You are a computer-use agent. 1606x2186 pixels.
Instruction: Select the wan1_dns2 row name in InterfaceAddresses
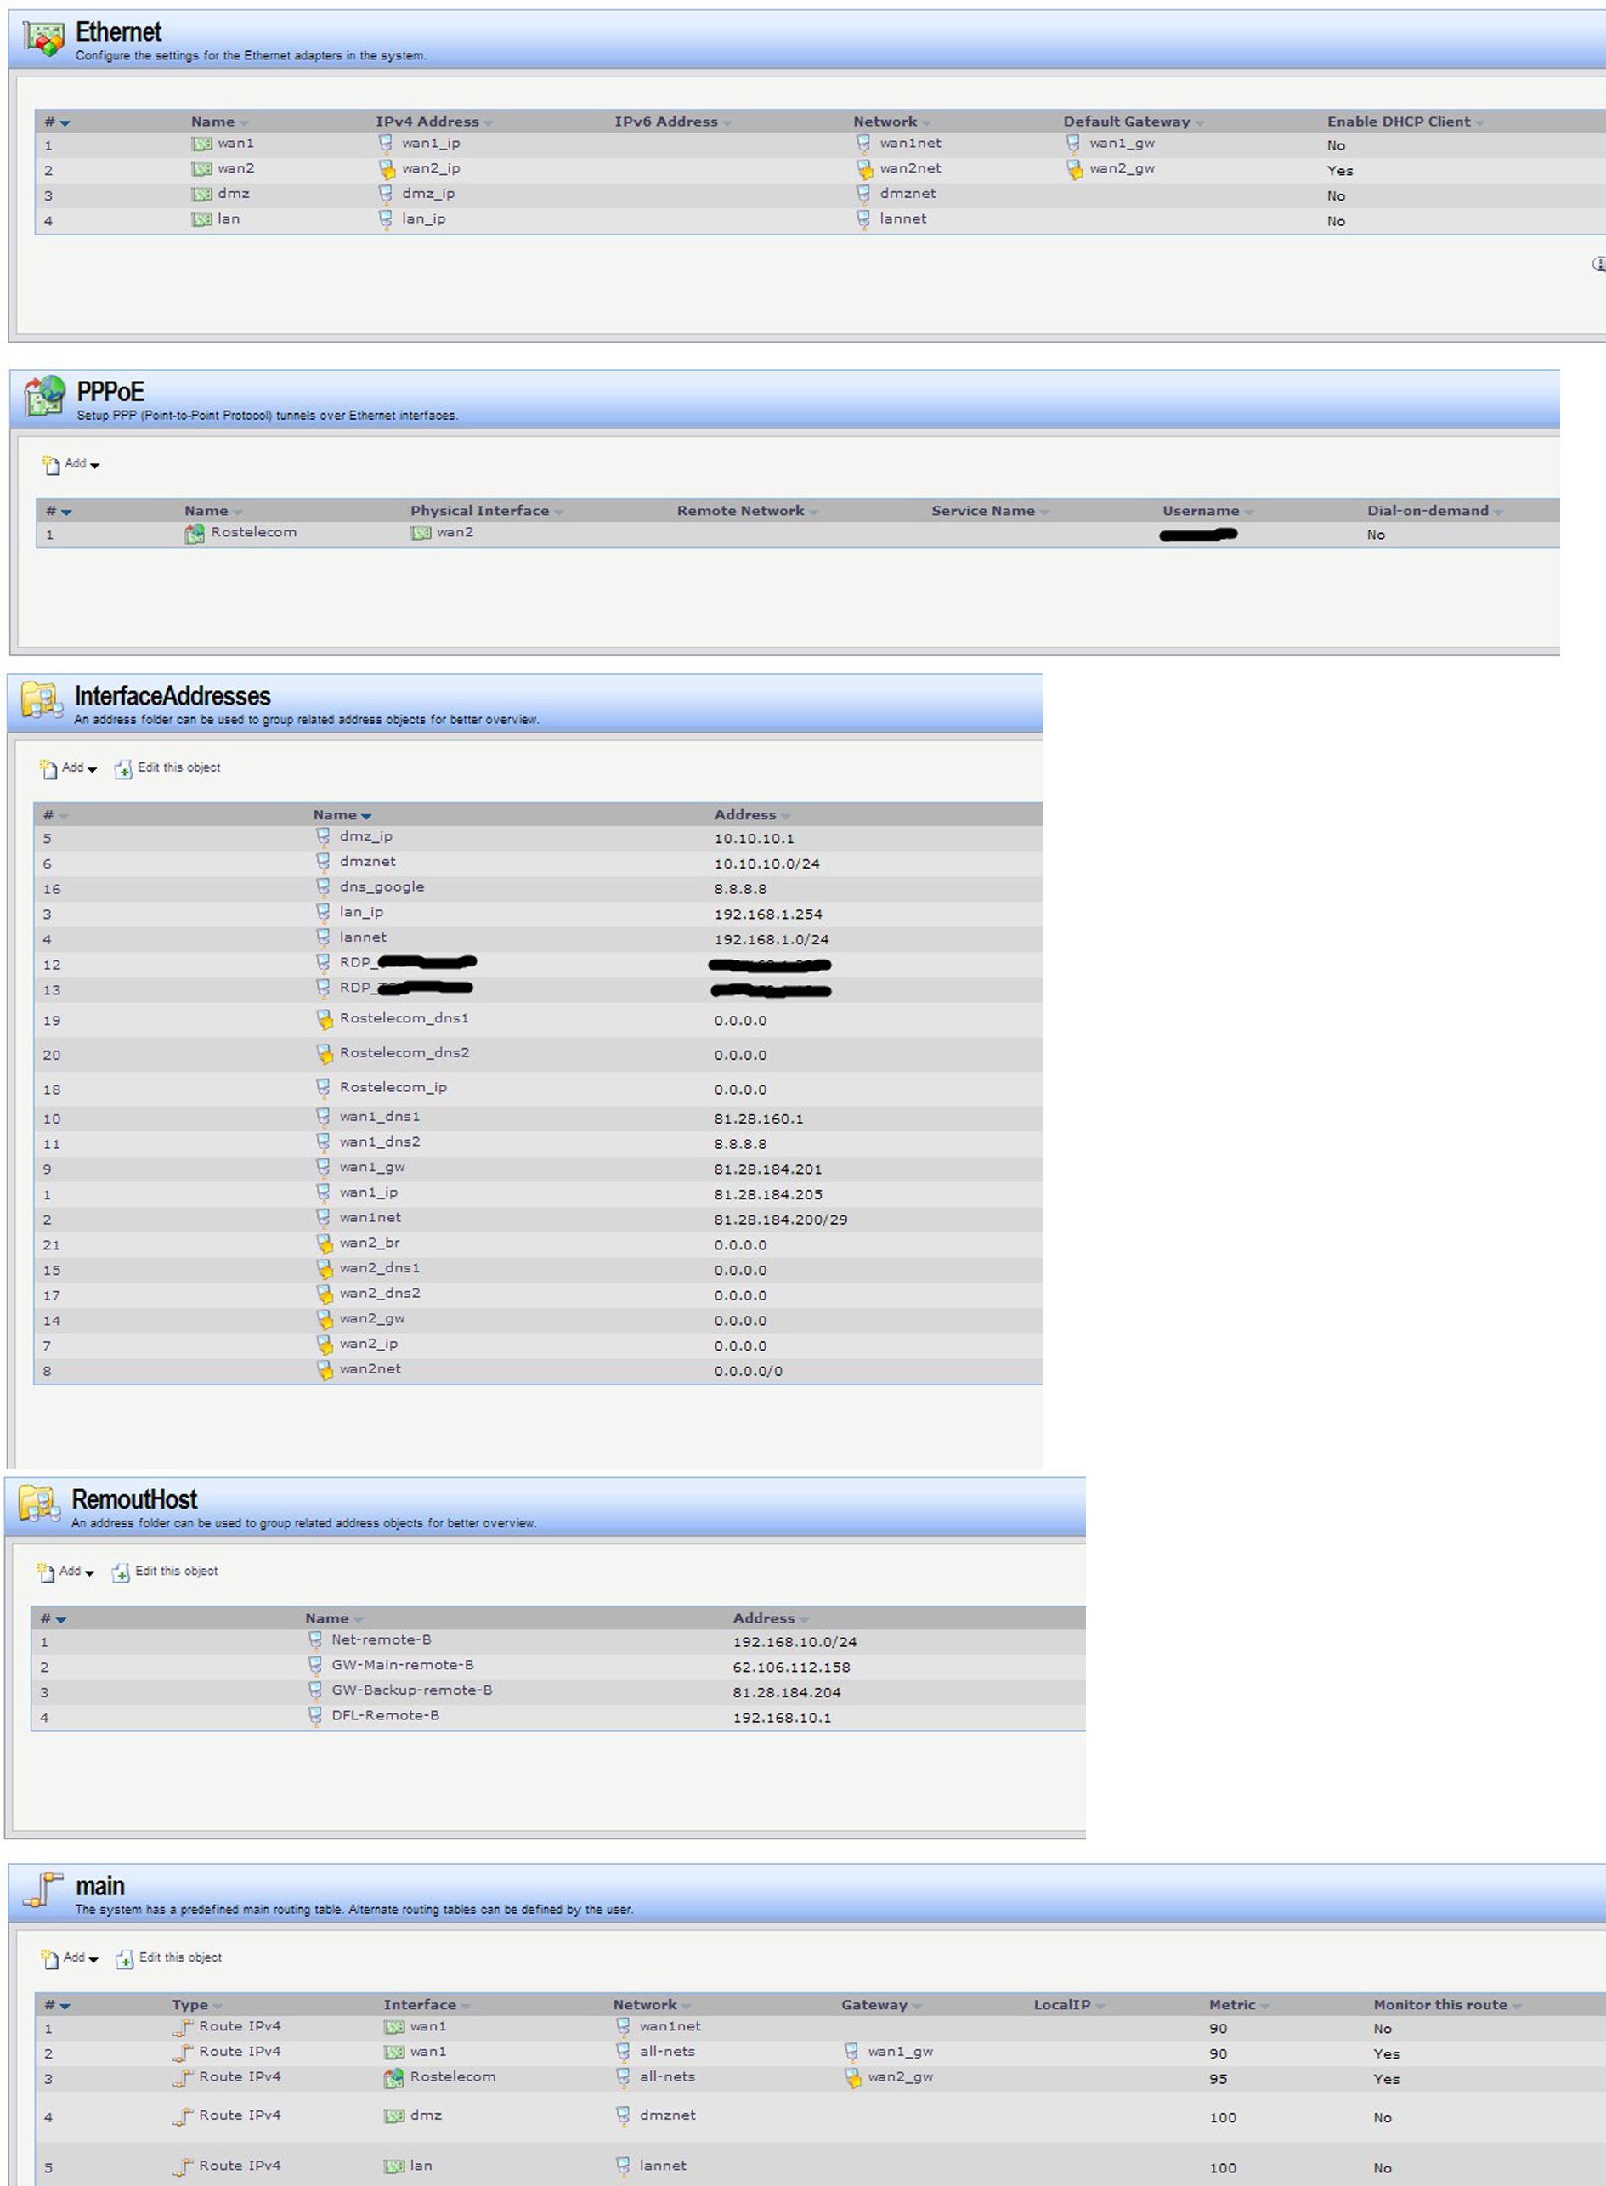380,1141
